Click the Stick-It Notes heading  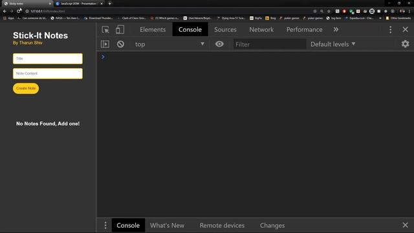click(x=40, y=36)
